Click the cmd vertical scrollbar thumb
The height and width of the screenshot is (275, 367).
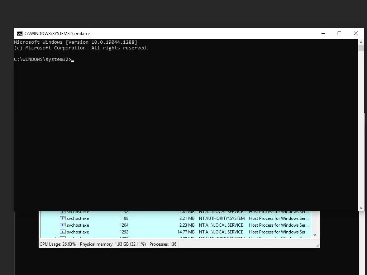pyautogui.click(x=361, y=48)
